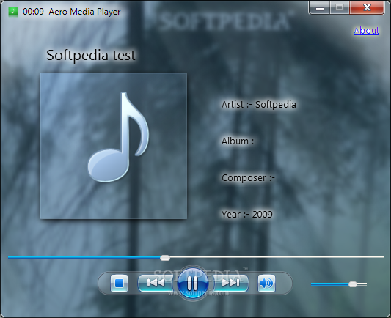Click the seek bar handle
This screenshot has width=391, height=318.
(x=165, y=258)
